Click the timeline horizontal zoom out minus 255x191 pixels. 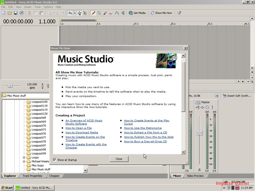[x=248, y=81]
